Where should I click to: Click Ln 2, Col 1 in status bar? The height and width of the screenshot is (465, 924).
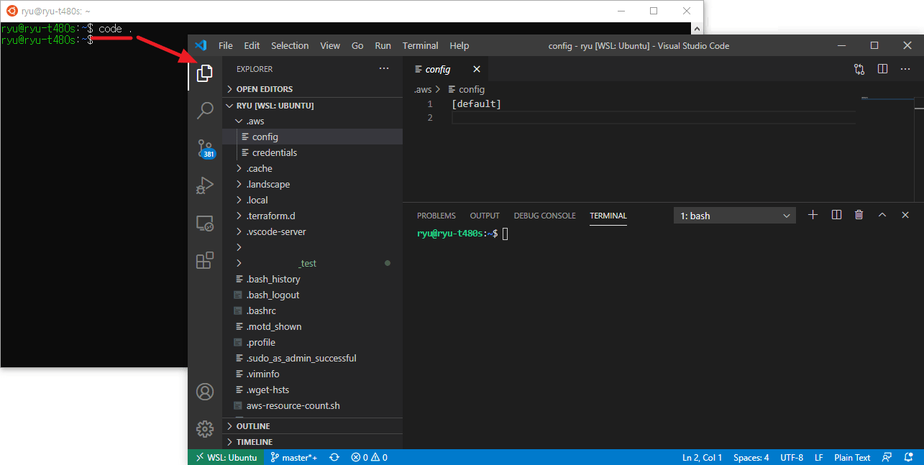tap(702, 457)
